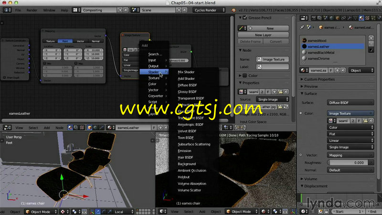The height and width of the screenshot is (215, 382).
Task: Click the pin icon in properties breadcrumb
Action: tap(302, 27)
